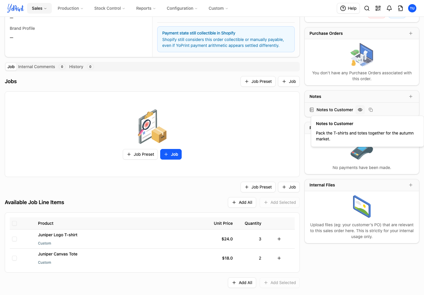424x295 pixels.
Task: Add Juniper Canvas Tote line item plus
Action: click(x=279, y=258)
